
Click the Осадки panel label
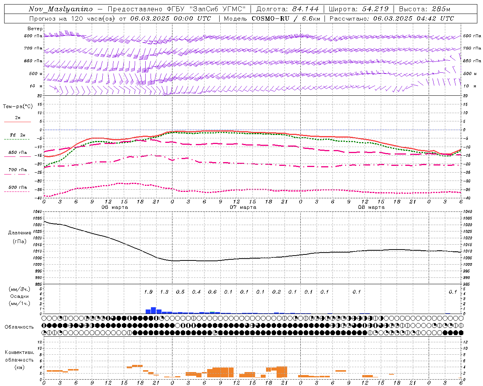tap(20, 296)
